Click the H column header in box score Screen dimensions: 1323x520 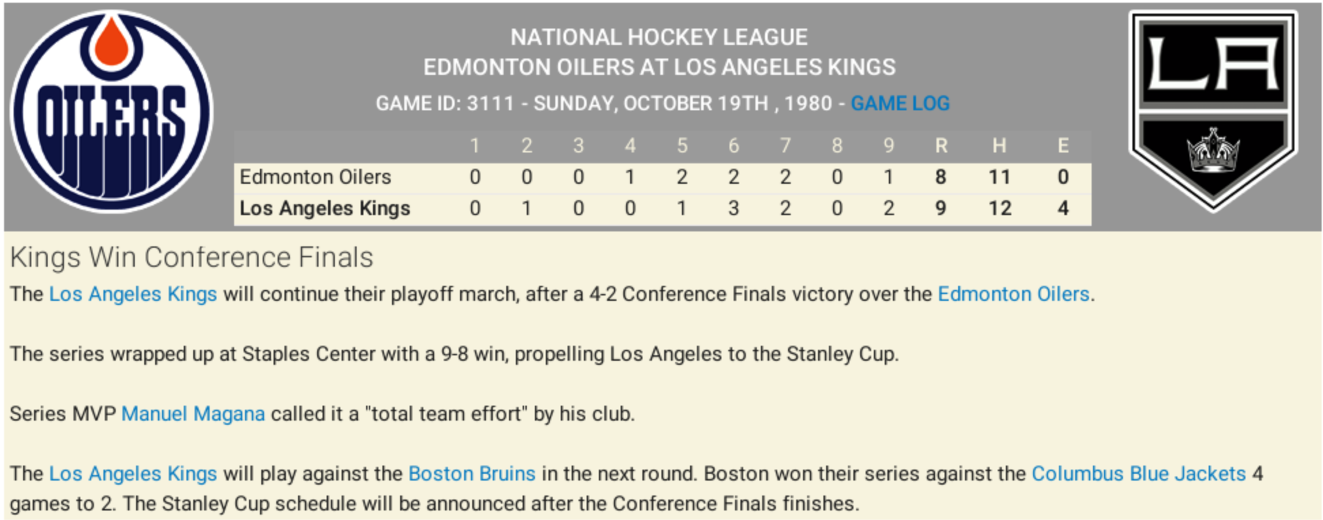999,146
